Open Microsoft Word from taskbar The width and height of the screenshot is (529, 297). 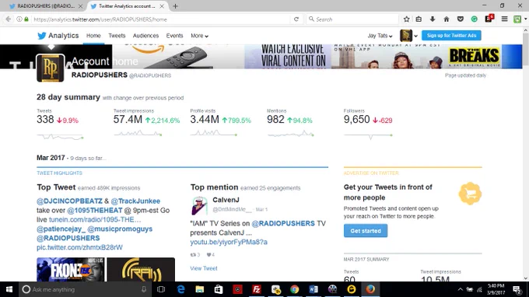[313, 289]
